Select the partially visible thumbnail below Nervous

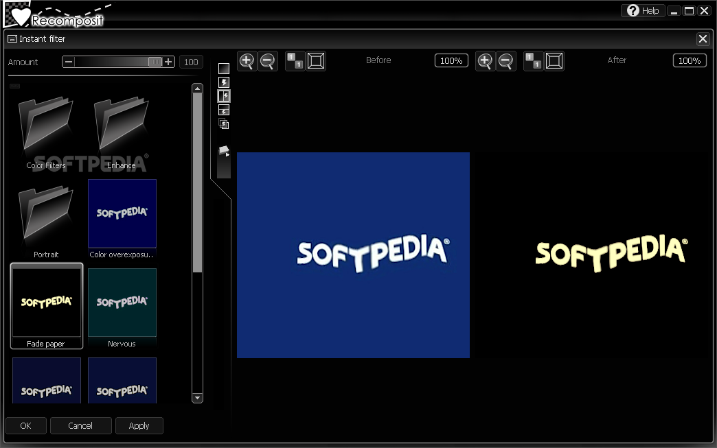122,380
